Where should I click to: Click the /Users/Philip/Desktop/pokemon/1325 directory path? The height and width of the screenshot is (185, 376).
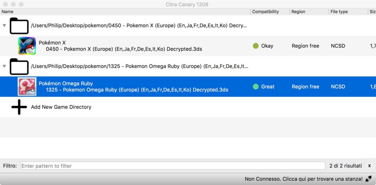point(139,67)
